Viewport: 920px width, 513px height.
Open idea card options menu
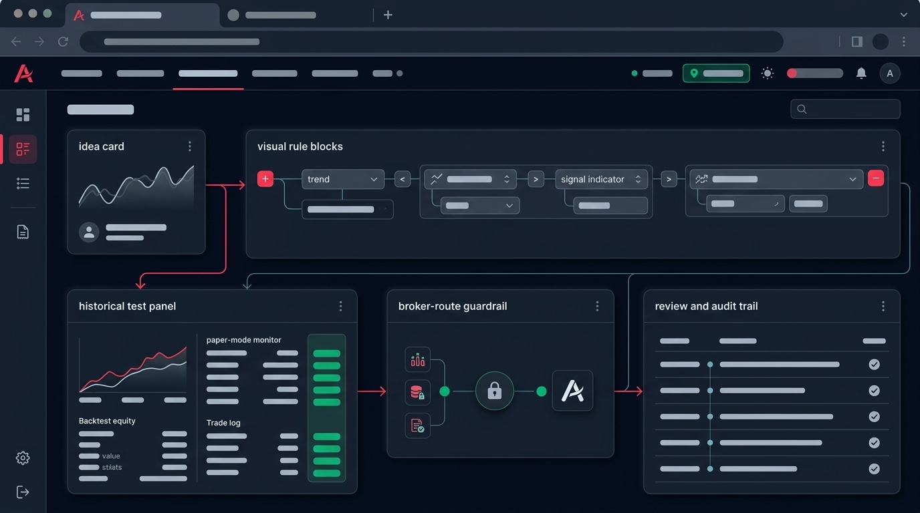pyautogui.click(x=190, y=146)
